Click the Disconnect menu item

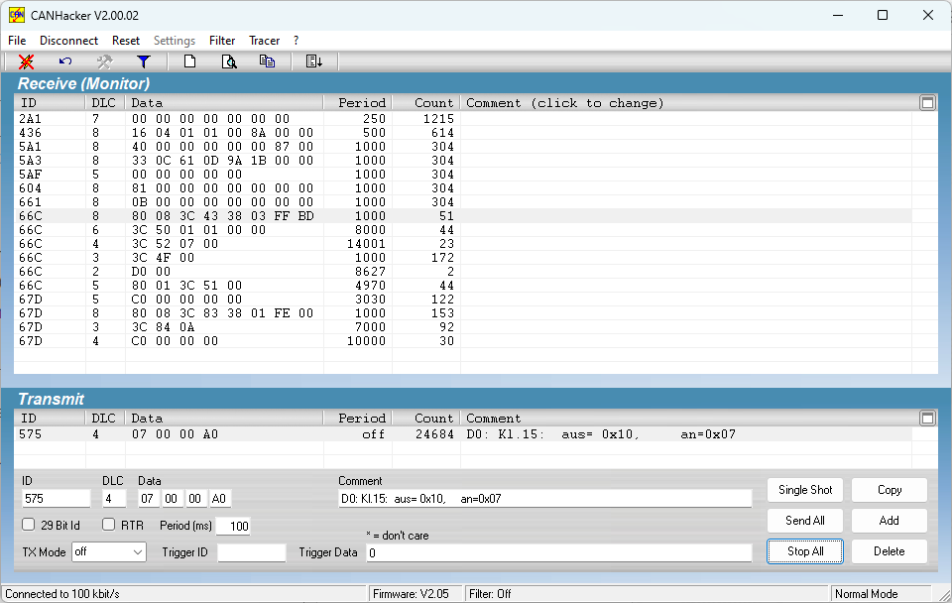(68, 40)
